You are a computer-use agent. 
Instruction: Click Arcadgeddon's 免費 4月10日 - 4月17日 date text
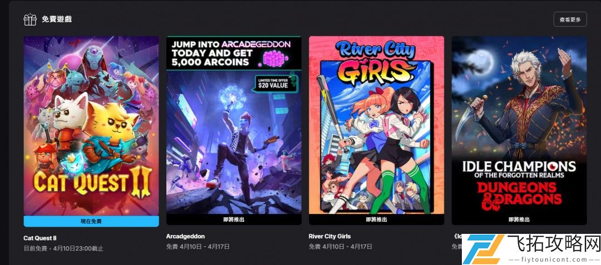[x=198, y=247]
